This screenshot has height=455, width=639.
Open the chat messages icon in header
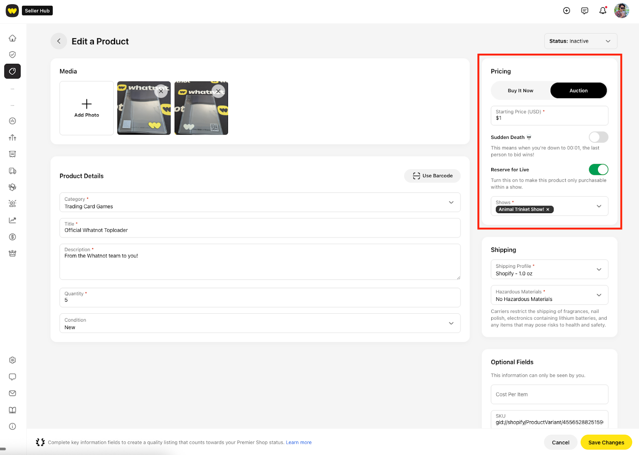pos(585,11)
